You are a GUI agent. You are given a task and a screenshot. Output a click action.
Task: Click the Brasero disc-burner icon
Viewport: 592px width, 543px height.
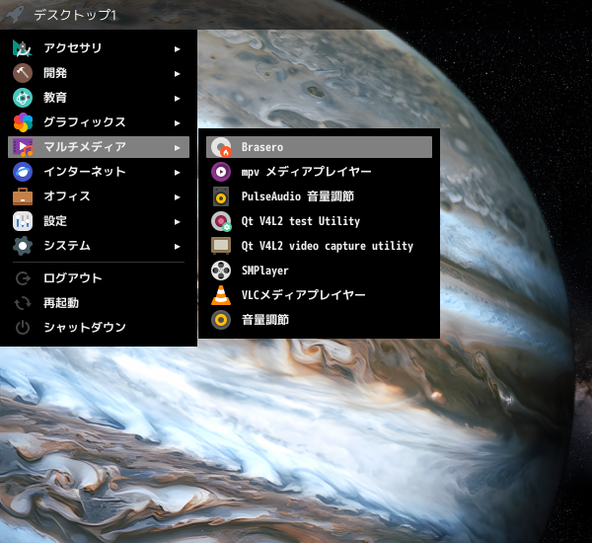[221, 147]
